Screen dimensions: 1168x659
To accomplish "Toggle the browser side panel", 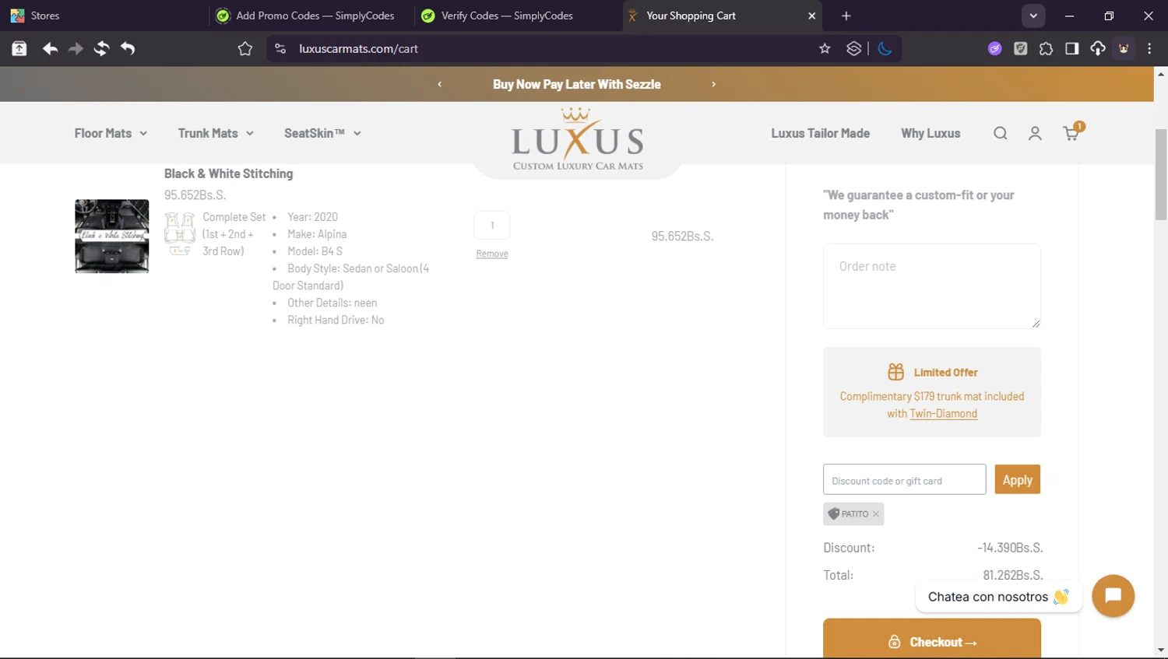I will point(1071,48).
